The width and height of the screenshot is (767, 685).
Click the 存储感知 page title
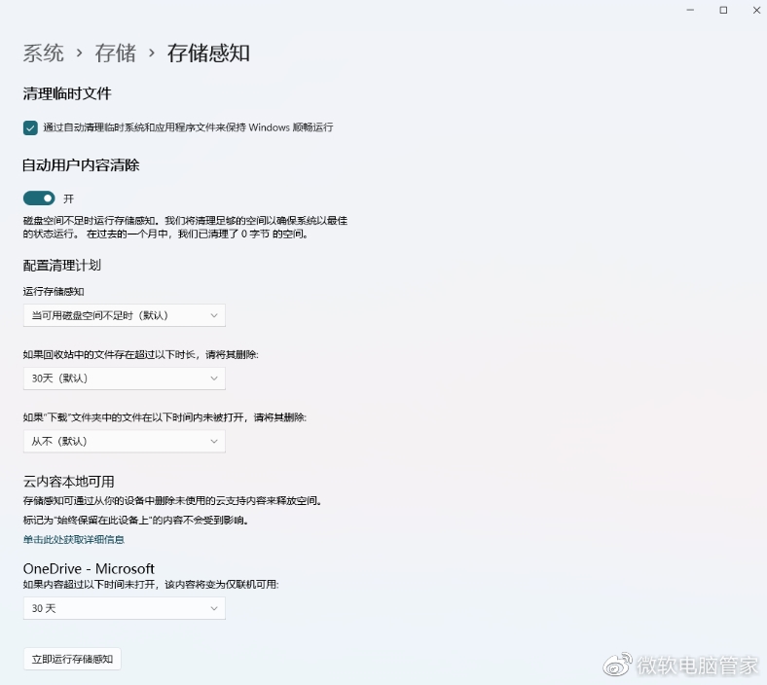208,53
